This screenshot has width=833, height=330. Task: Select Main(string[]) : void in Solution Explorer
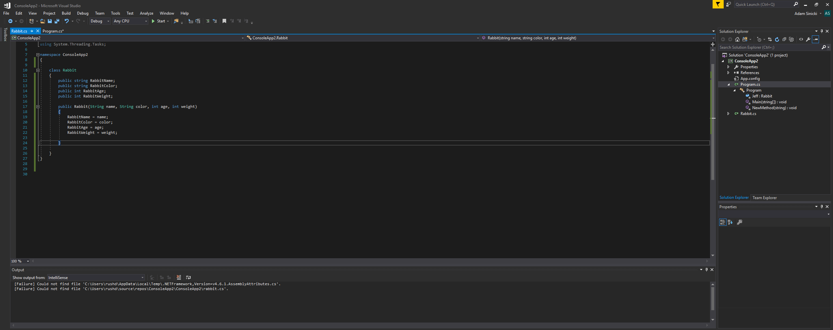coord(769,102)
